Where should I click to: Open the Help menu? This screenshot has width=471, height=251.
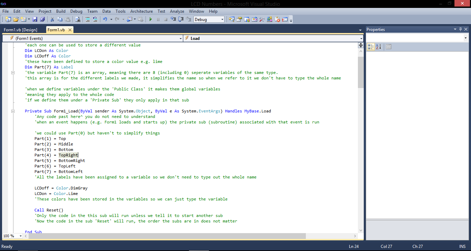point(213,11)
